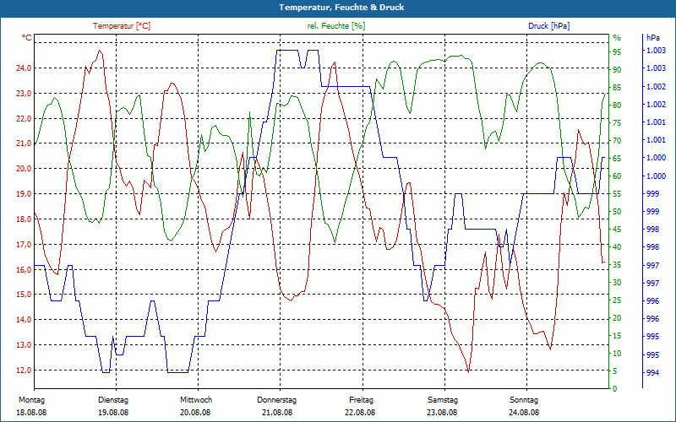Click the 55 humidity axis value

[x=617, y=194]
